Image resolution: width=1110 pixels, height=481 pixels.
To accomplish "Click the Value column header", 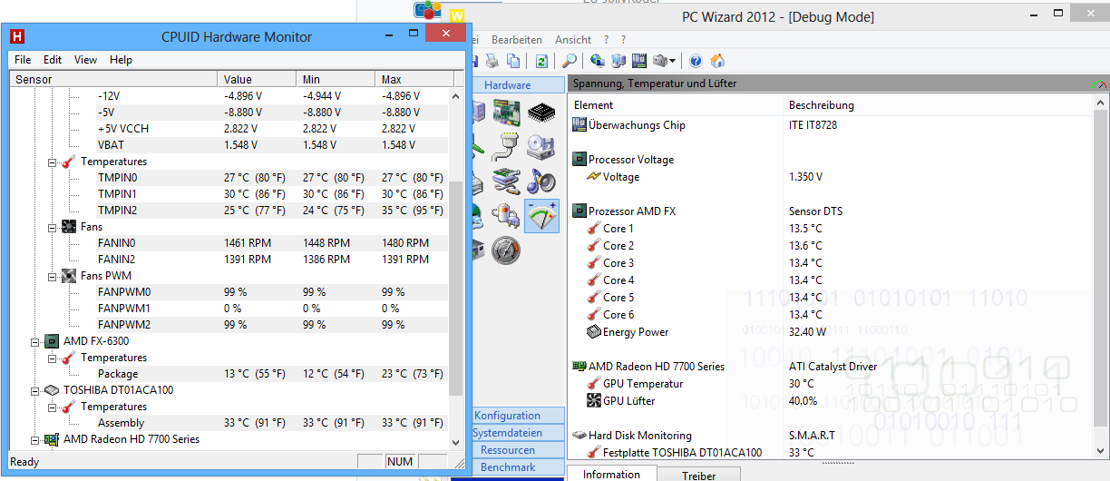I will (x=257, y=80).
